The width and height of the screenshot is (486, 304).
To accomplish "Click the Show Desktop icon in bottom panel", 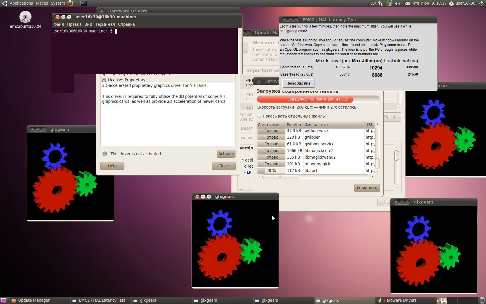I will click(3, 301).
